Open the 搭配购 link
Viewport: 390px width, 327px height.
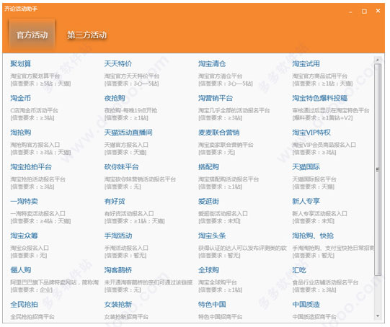pos(208,166)
